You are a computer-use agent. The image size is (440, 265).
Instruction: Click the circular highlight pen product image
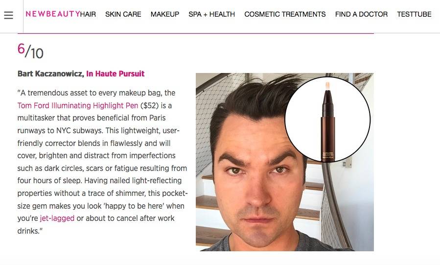(x=327, y=120)
